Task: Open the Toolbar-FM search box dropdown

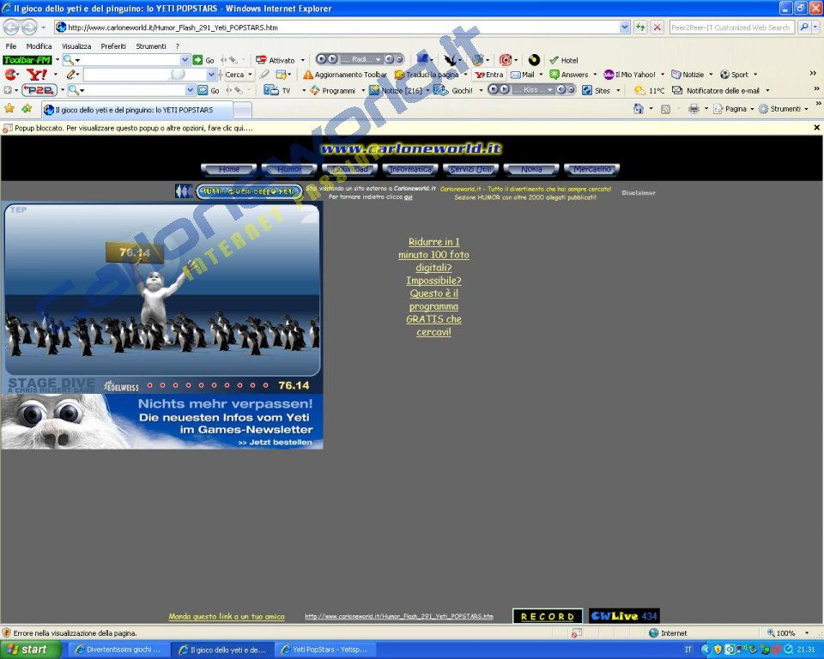Action: (185, 60)
